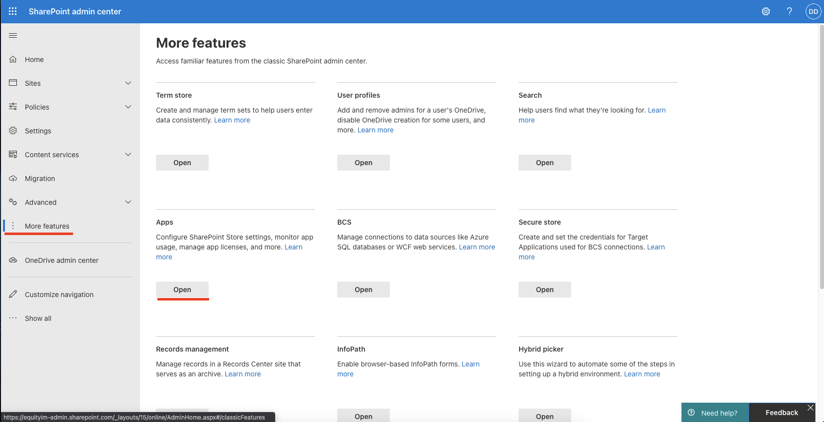Open the app launcher waffle icon
This screenshot has height=422, width=824.
tap(13, 11)
